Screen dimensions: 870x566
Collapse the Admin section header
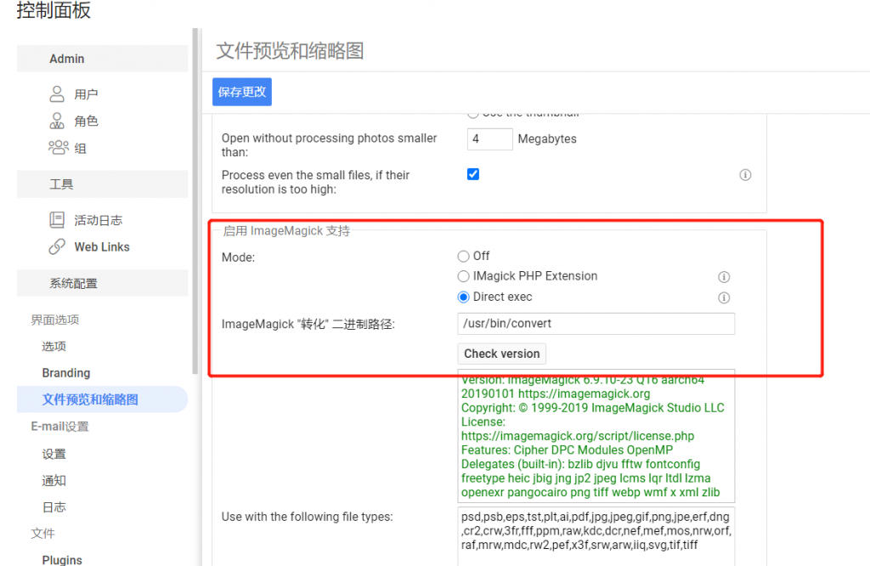pyautogui.click(x=102, y=59)
